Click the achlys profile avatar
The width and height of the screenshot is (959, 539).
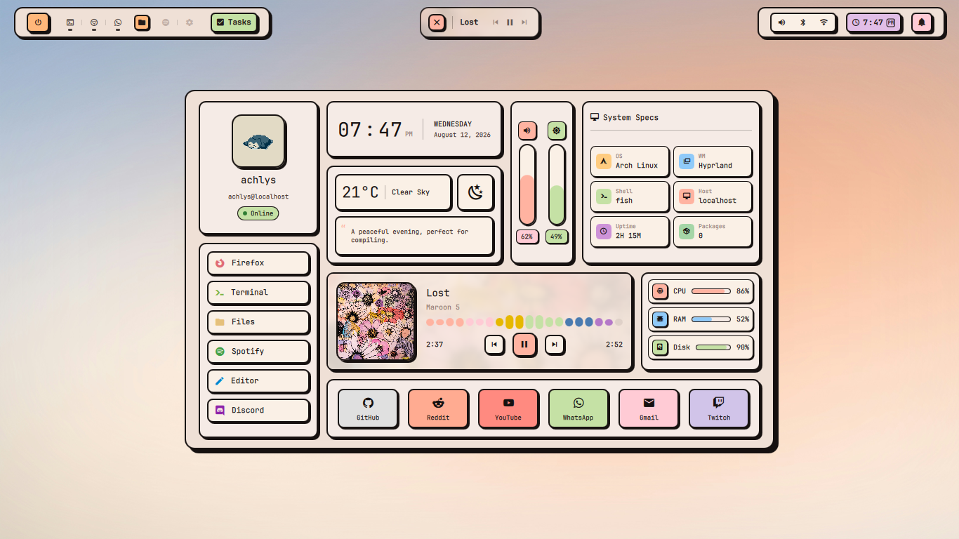coord(258,141)
